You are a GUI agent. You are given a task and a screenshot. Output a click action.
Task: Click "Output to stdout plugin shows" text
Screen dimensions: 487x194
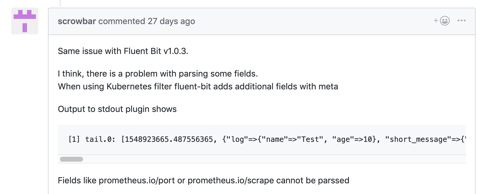point(117,109)
